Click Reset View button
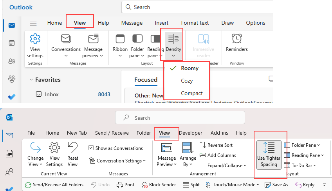The image size is (332, 191). [73, 154]
